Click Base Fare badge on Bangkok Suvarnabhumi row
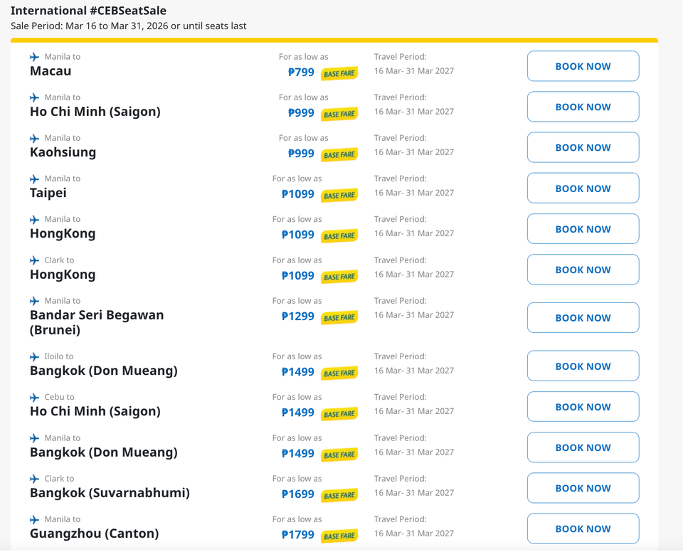The image size is (683, 552). coord(339,495)
